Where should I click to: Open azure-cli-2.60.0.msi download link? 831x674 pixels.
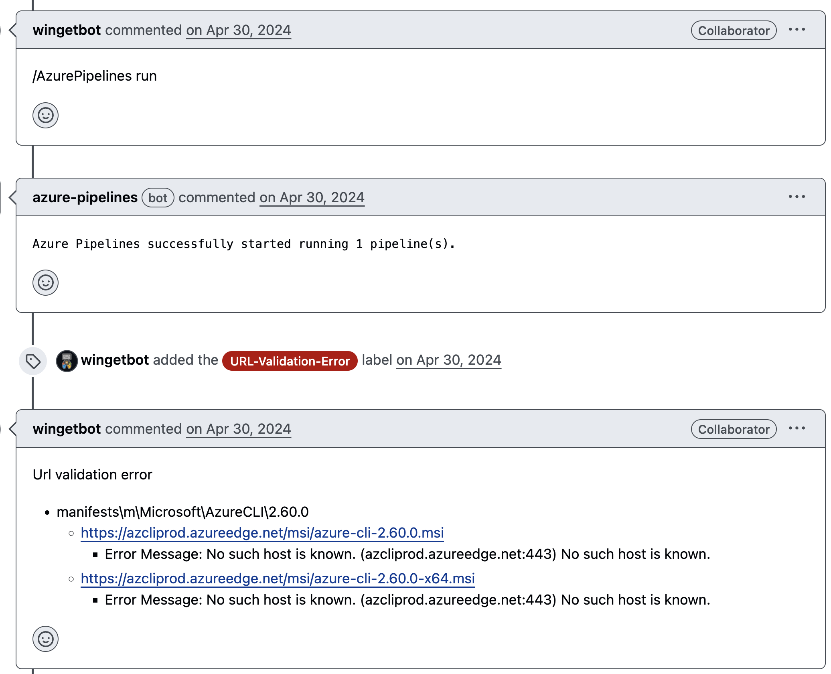[x=262, y=533]
